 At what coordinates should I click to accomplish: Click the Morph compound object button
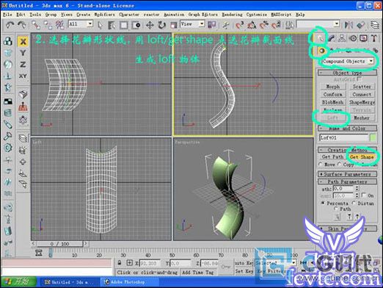click(332, 87)
